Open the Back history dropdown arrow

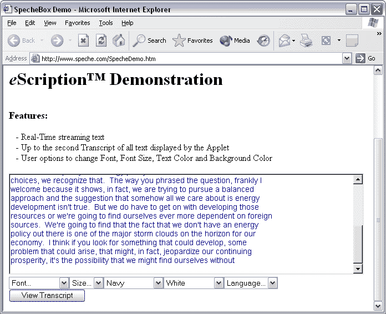click(x=42, y=40)
